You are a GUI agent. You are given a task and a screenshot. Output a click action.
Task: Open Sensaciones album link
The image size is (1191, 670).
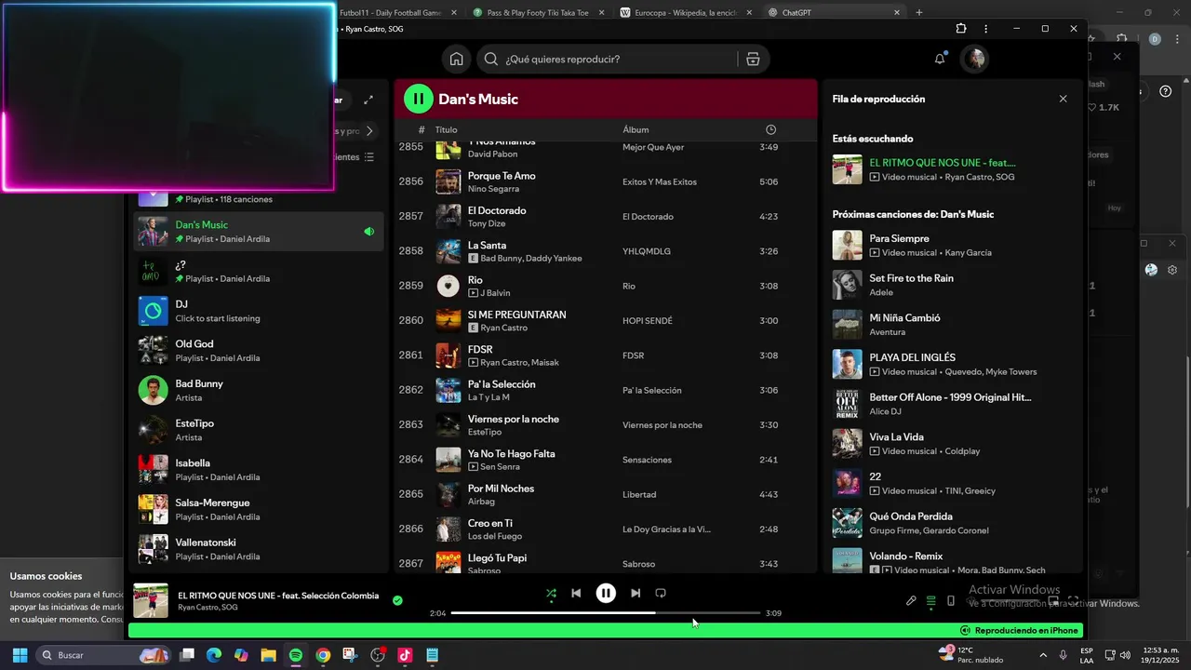647,460
